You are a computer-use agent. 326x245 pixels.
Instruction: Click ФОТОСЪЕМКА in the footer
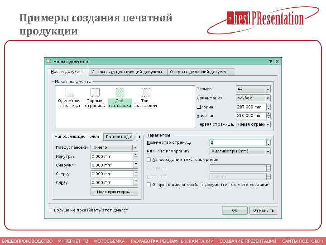tap(110, 241)
